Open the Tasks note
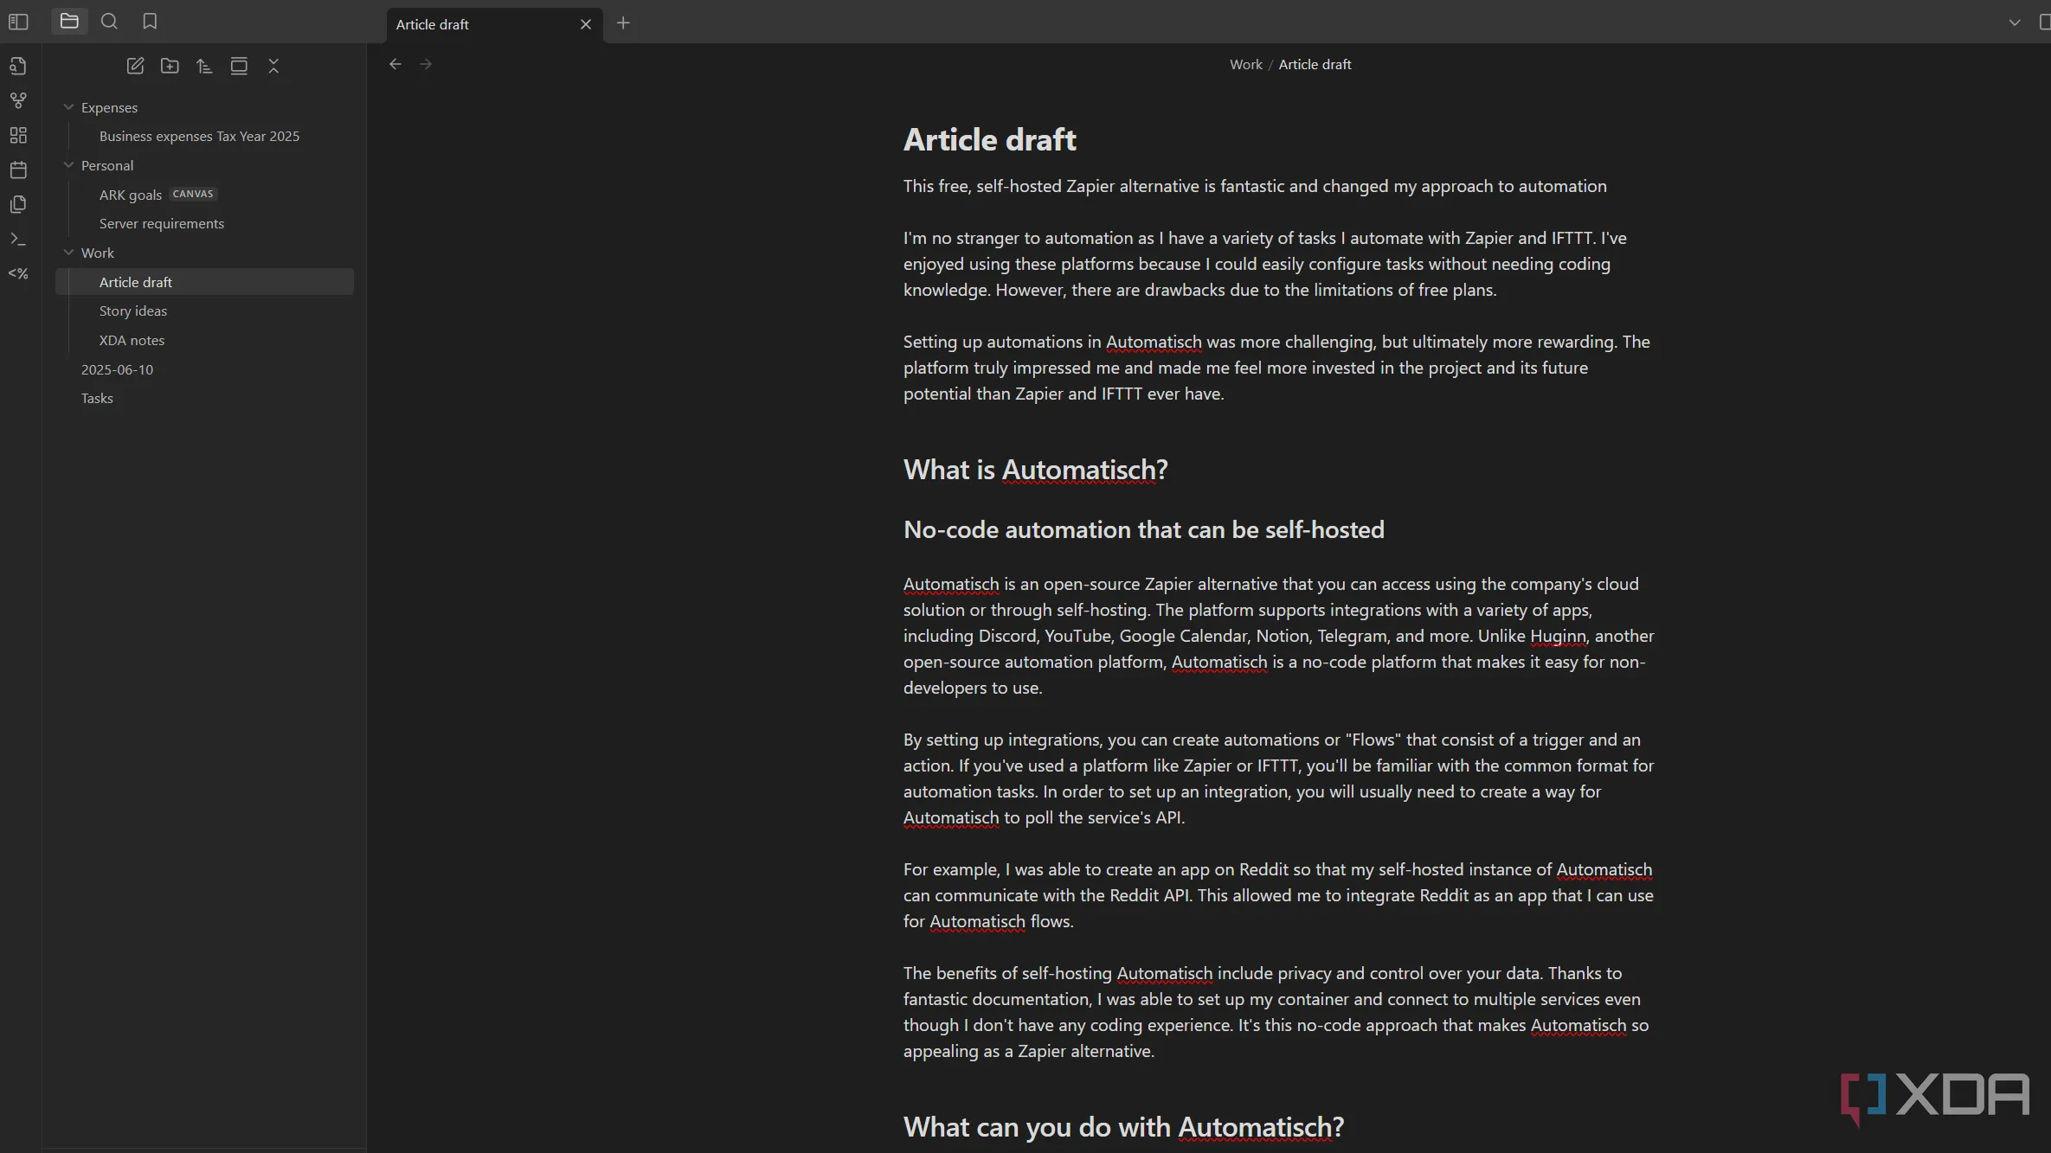 pyautogui.click(x=97, y=398)
